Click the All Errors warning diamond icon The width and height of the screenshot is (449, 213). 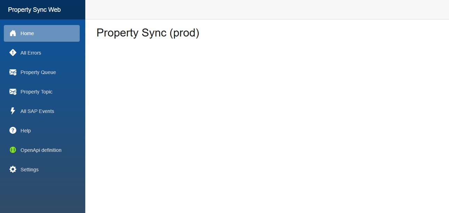(13, 53)
